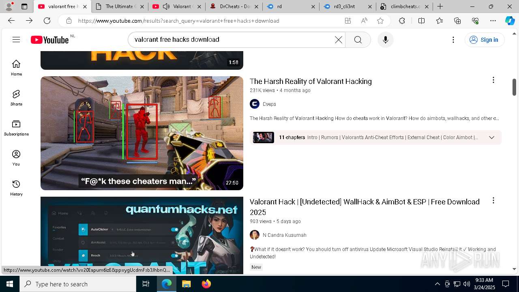Open Read aloud in address bar
The image size is (519, 292).
click(x=364, y=21)
